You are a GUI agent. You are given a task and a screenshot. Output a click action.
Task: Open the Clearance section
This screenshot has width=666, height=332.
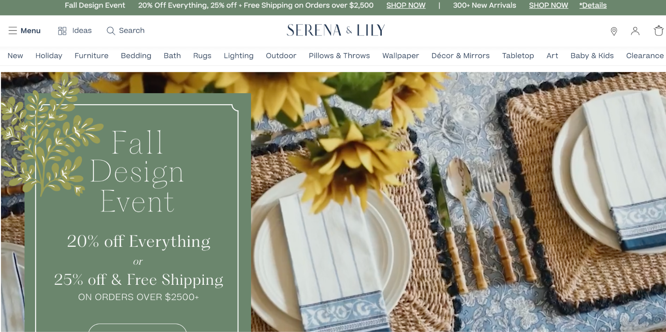pos(645,56)
